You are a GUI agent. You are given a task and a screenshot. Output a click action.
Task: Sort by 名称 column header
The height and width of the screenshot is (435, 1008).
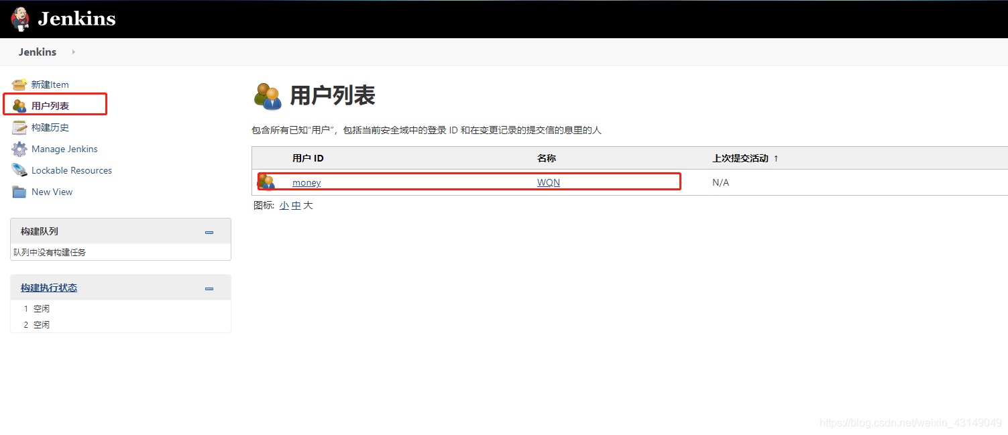coord(547,158)
